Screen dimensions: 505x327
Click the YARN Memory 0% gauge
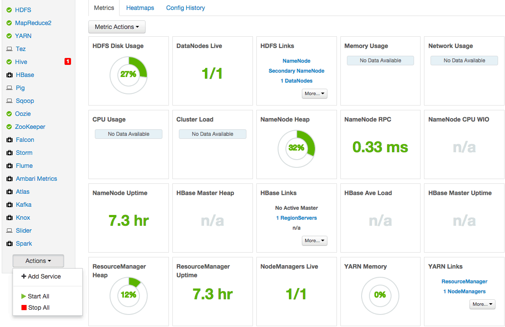pos(380,295)
